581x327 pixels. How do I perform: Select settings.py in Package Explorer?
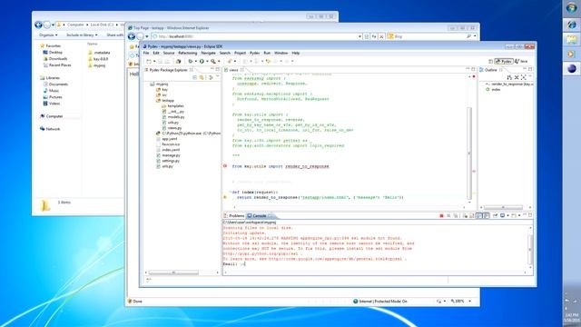click(x=168, y=161)
